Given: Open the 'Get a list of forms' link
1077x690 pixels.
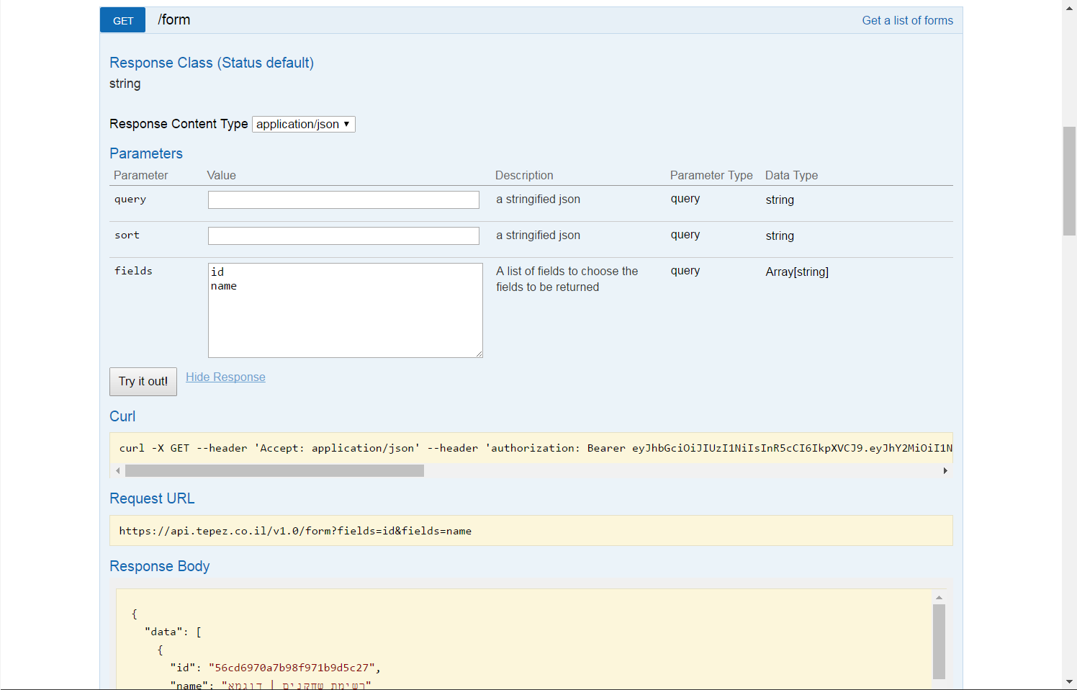Looking at the screenshot, I should click(x=907, y=20).
